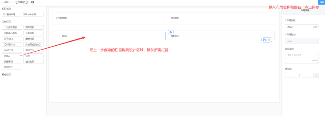The image size is (325, 116).
Task: Choose the 流程中心面板 column
Action: pos(12,33)
